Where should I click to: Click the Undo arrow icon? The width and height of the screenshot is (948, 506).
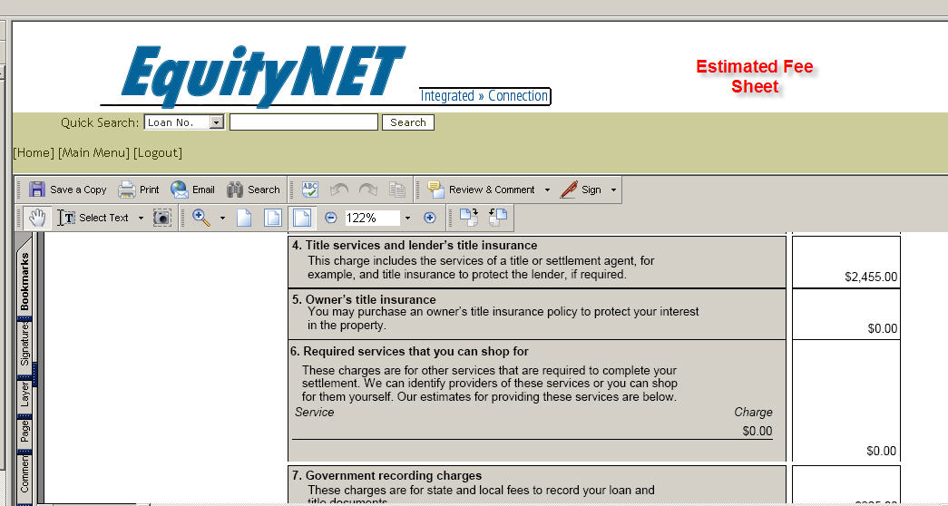point(339,190)
